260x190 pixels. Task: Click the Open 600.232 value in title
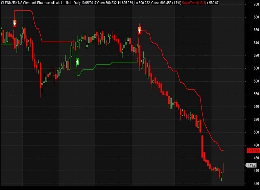(x=106, y=3)
